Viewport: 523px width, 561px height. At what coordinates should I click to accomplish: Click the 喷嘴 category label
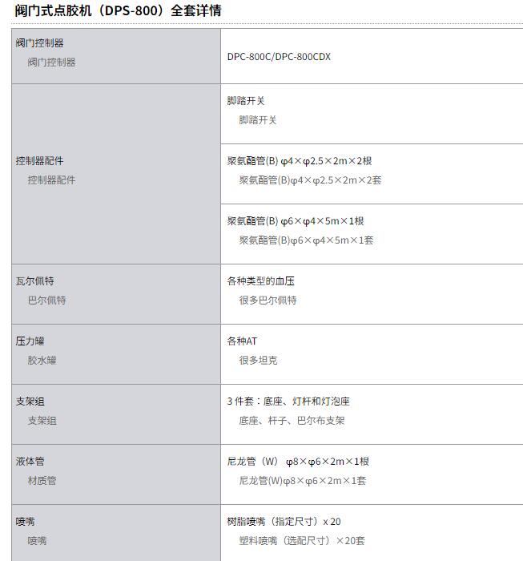25,522
